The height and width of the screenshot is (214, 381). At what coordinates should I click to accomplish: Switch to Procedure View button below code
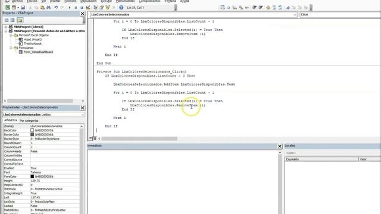90,139
